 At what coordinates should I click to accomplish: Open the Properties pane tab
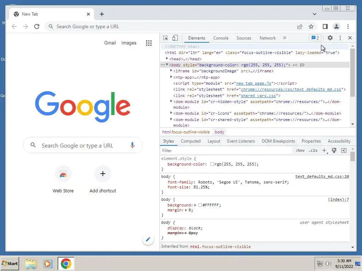(311, 141)
